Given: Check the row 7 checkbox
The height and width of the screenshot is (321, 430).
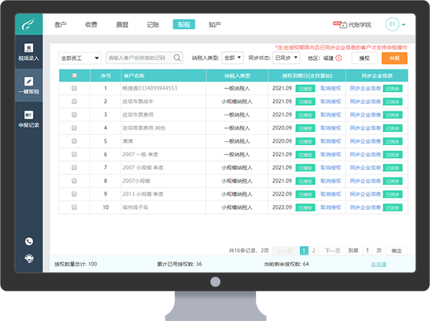Looking at the screenshot, I should (x=74, y=167).
